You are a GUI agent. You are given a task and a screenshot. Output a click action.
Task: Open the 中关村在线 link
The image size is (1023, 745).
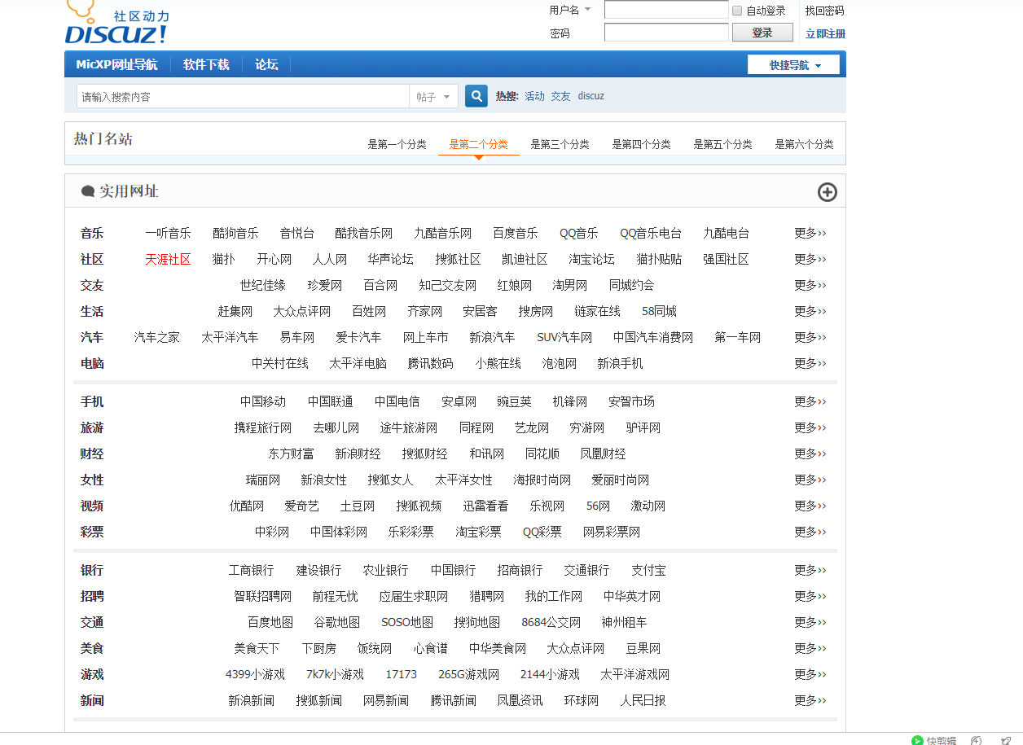tap(280, 363)
